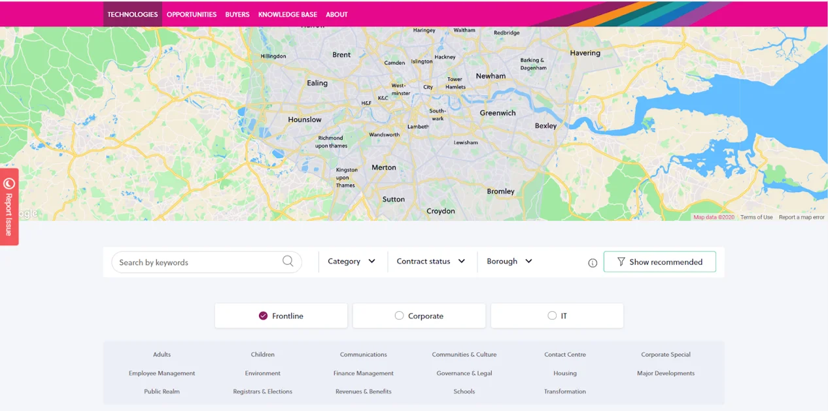Click the Croydon label on the map

pyautogui.click(x=441, y=211)
